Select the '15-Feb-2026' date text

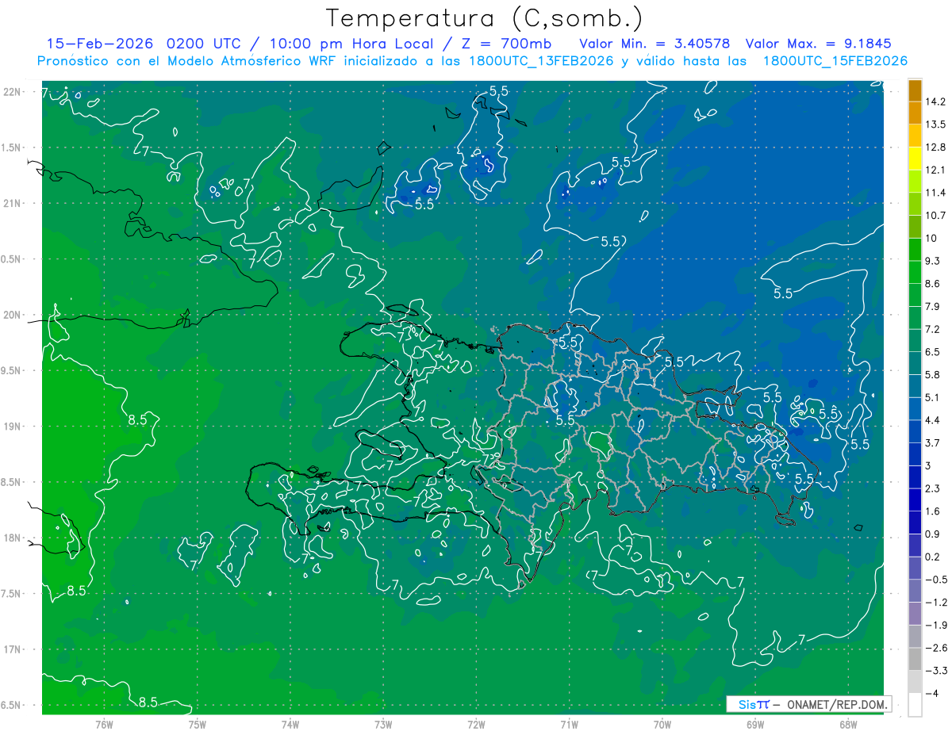pos(101,44)
